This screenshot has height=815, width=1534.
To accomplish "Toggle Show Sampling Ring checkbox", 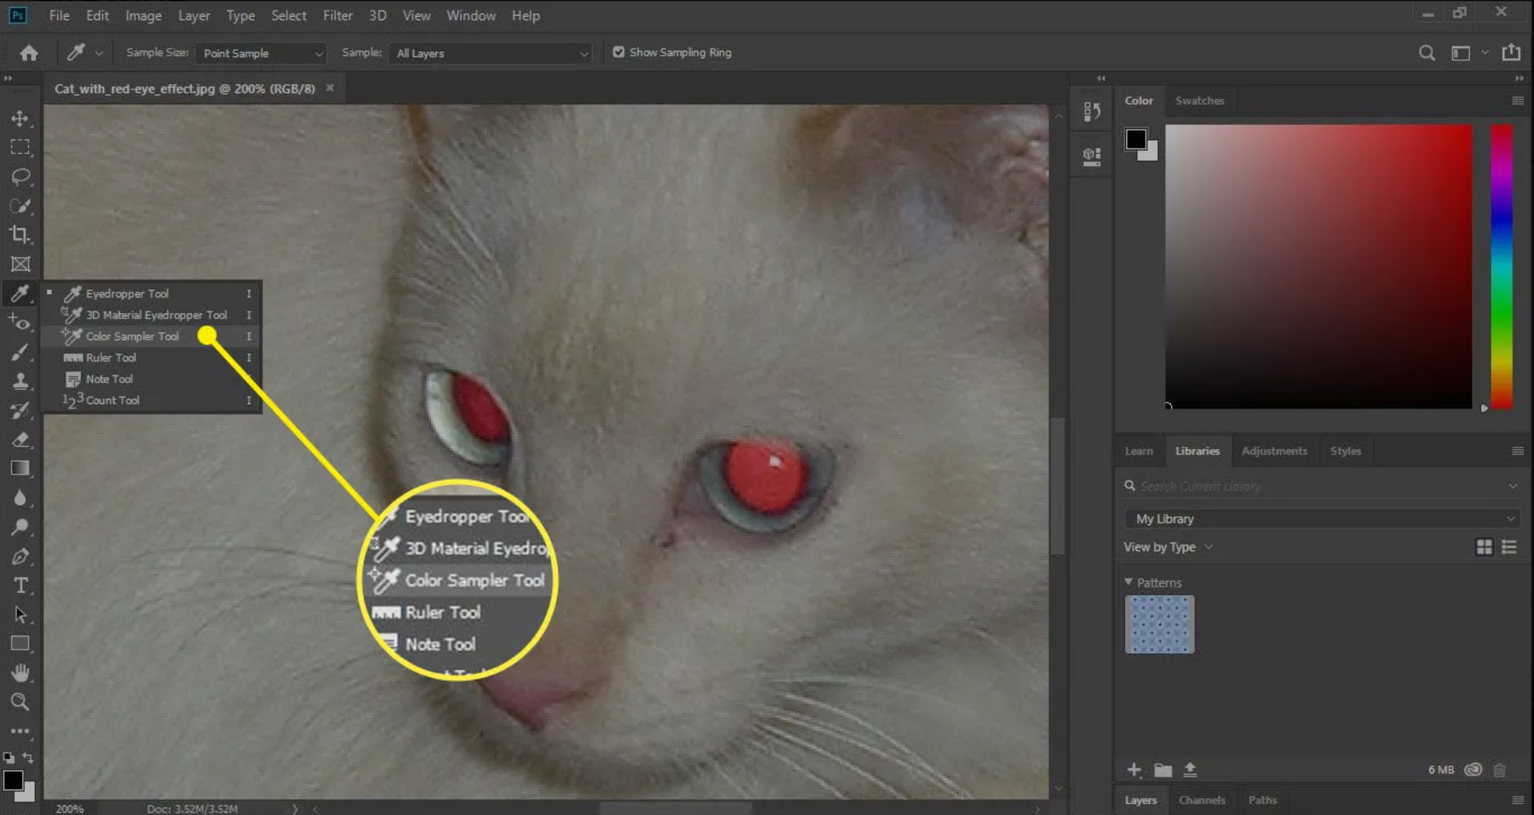I will pyautogui.click(x=618, y=52).
